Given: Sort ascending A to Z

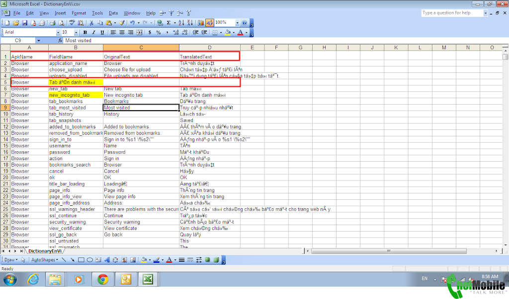Looking at the screenshot, I should tap(181, 23).
